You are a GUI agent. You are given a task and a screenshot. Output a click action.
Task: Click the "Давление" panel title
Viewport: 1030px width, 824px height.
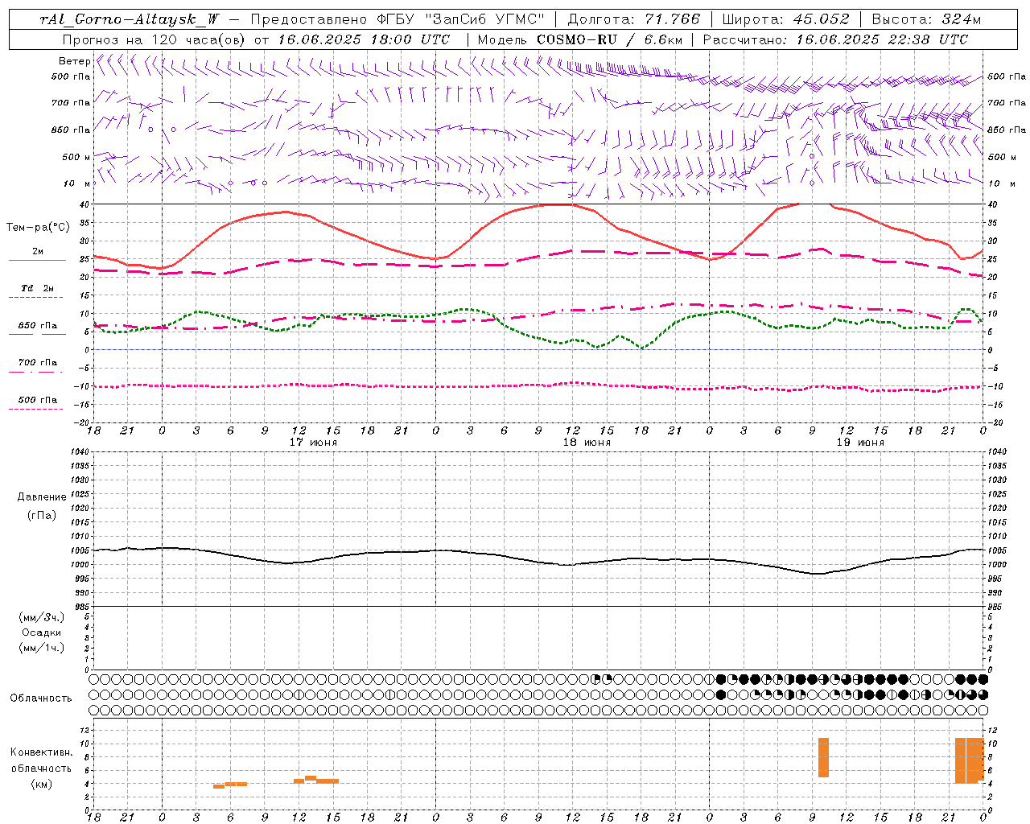[42, 496]
